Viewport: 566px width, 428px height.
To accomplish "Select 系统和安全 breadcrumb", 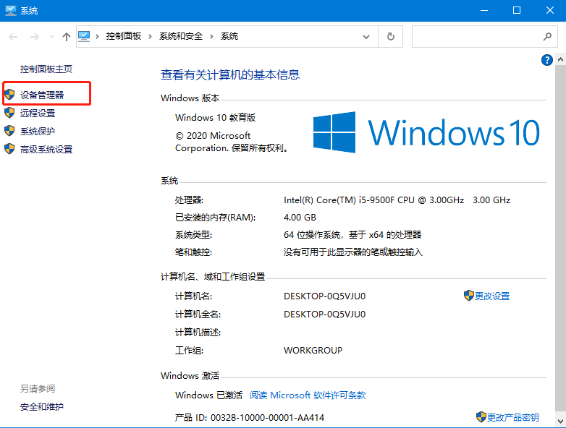I will (181, 36).
